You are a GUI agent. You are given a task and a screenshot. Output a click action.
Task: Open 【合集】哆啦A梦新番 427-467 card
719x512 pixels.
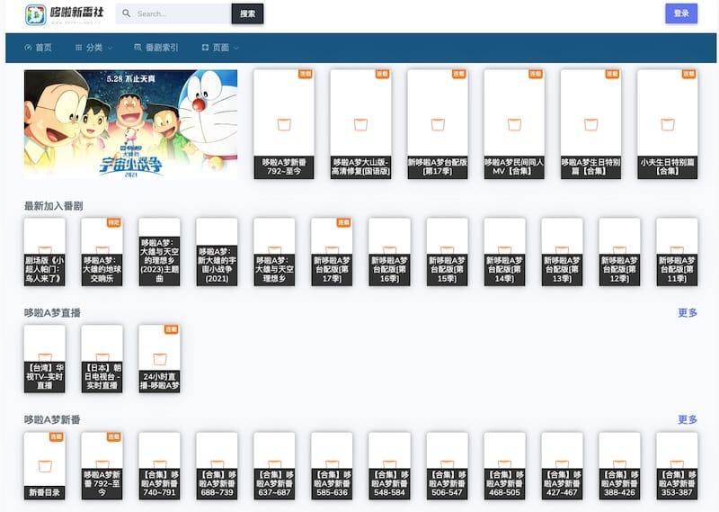[563, 466]
